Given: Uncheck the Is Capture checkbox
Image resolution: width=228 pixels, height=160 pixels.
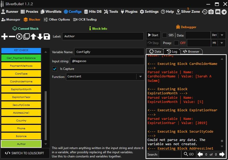Looking at the screenshot, I should (x=55, y=69).
